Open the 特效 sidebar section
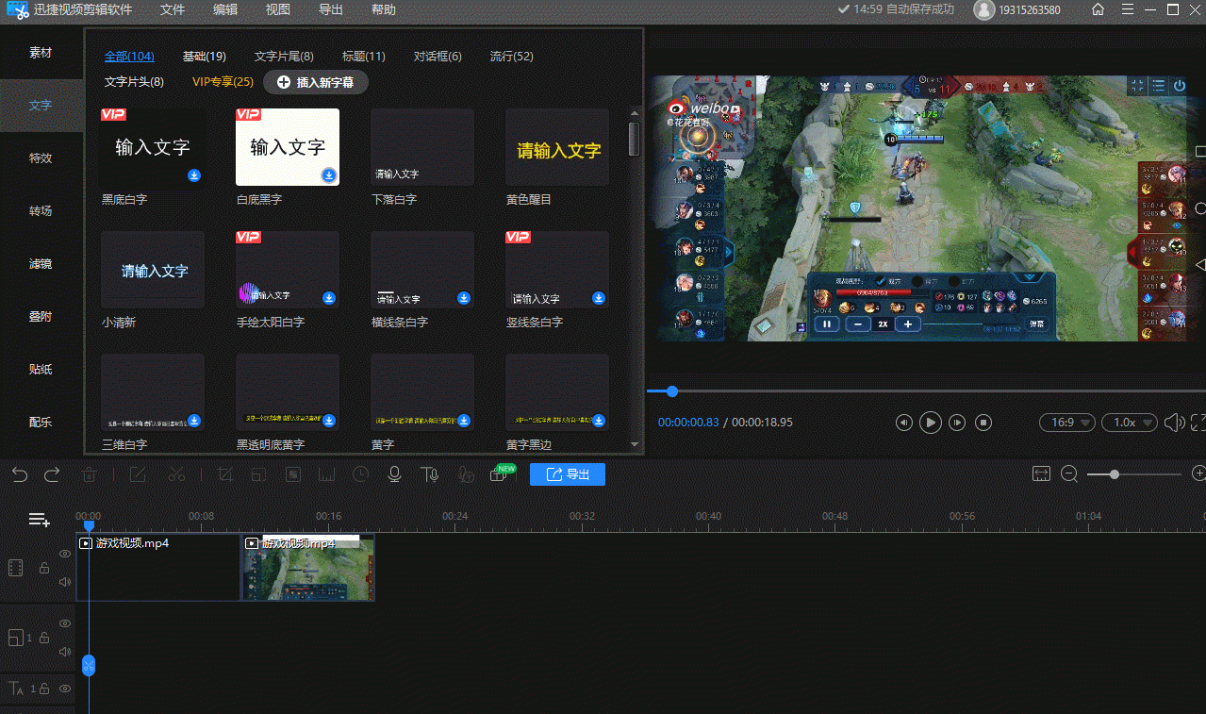This screenshot has height=714, width=1206. point(41,158)
